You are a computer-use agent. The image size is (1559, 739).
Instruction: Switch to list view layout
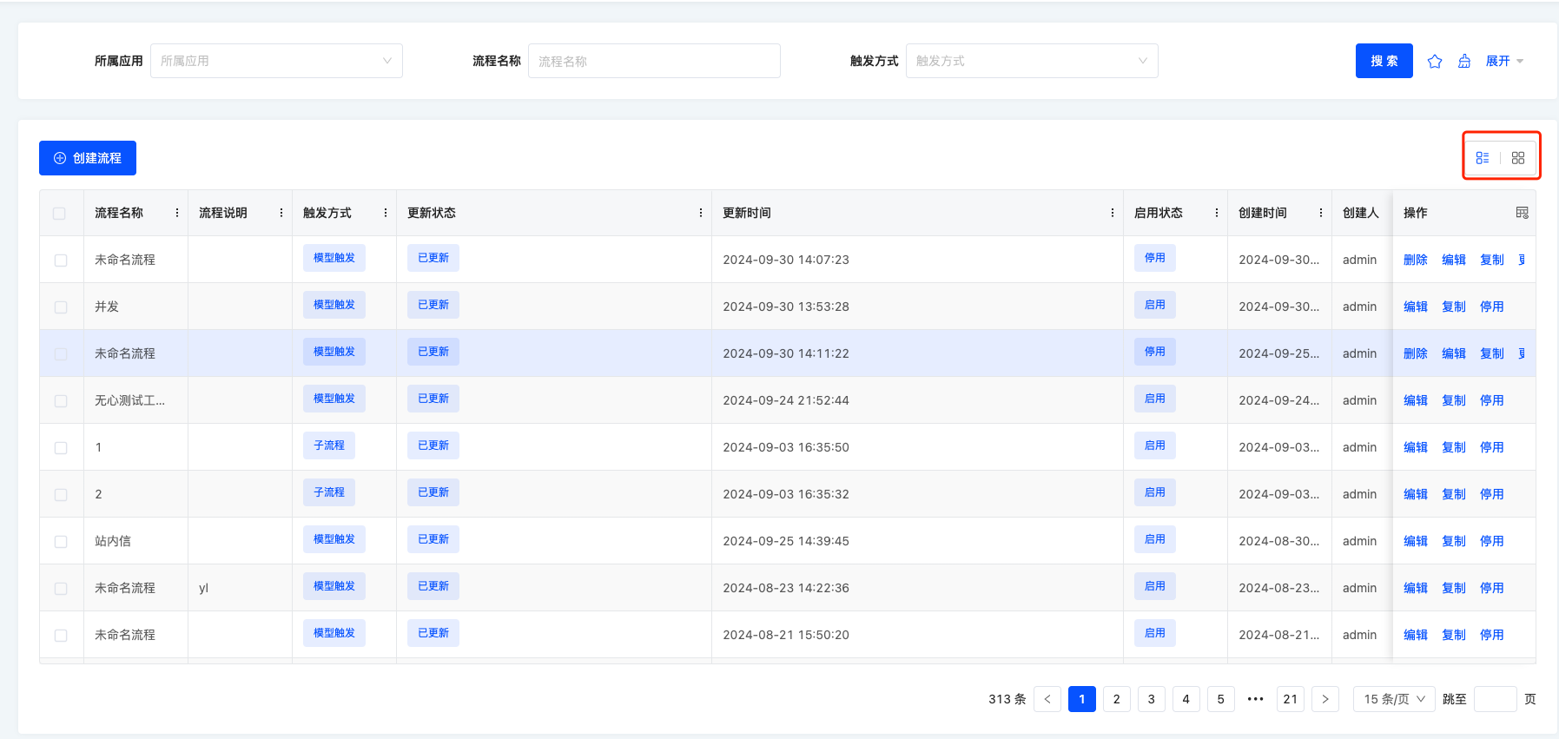pyautogui.click(x=1483, y=158)
